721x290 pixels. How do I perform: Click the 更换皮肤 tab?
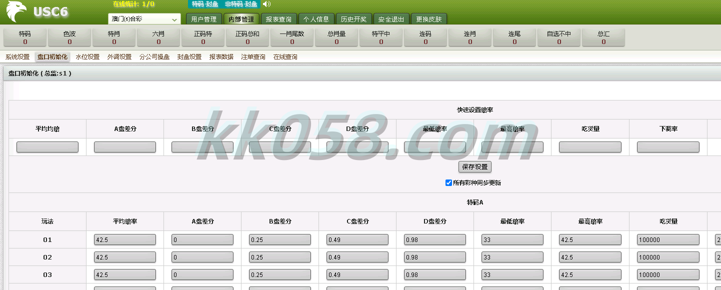pyautogui.click(x=429, y=19)
